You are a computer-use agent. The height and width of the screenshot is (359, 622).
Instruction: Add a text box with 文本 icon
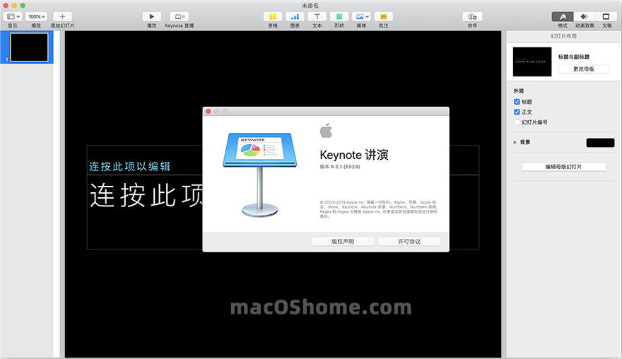317,16
